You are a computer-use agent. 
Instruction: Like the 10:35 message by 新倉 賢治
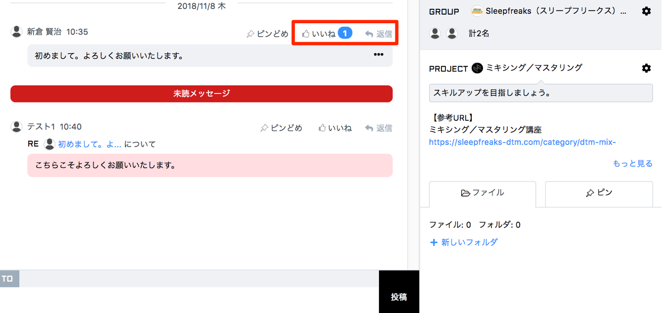click(x=318, y=34)
